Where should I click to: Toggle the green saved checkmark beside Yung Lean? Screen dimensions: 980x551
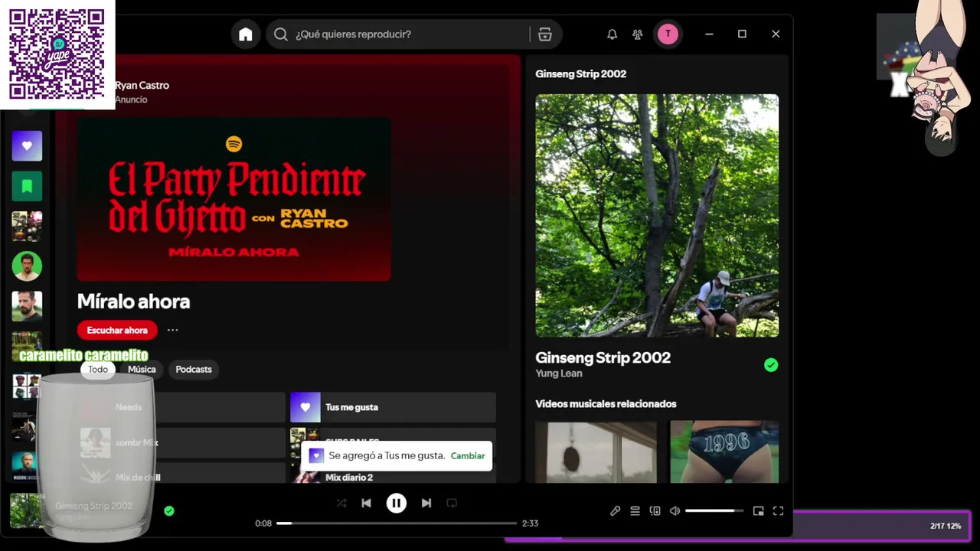coord(771,365)
